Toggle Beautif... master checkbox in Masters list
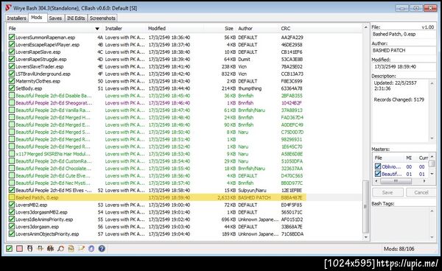The image size is (442, 271). coord(378,174)
